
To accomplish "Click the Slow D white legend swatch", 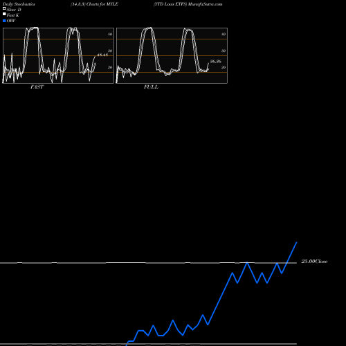I will click(4, 8).
